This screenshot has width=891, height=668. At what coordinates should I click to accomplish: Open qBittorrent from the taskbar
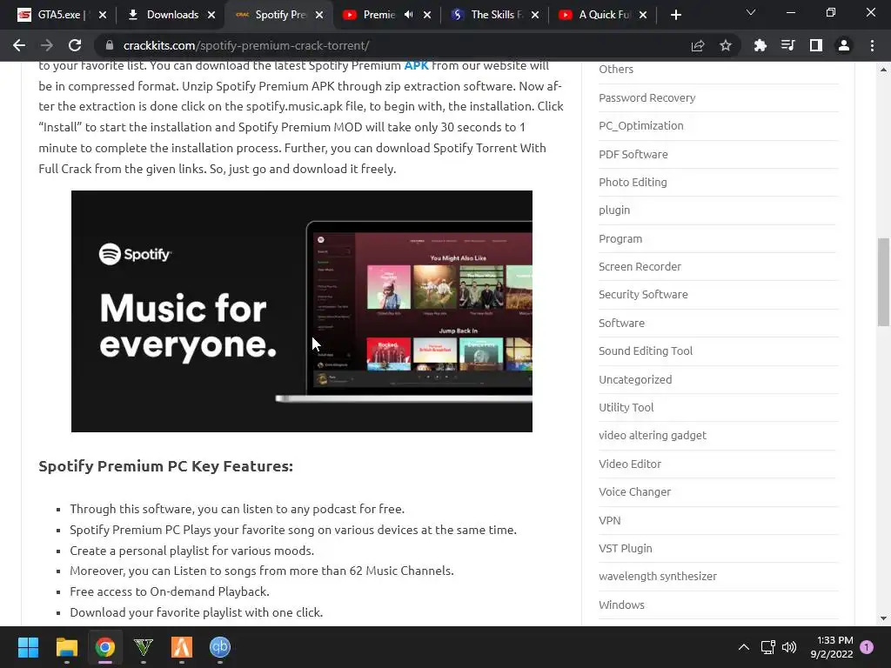pos(220,647)
